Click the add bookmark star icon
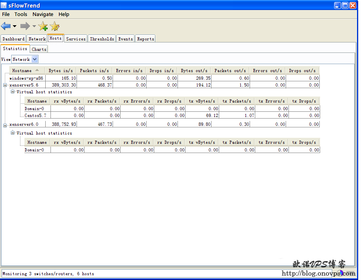 (43, 27)
